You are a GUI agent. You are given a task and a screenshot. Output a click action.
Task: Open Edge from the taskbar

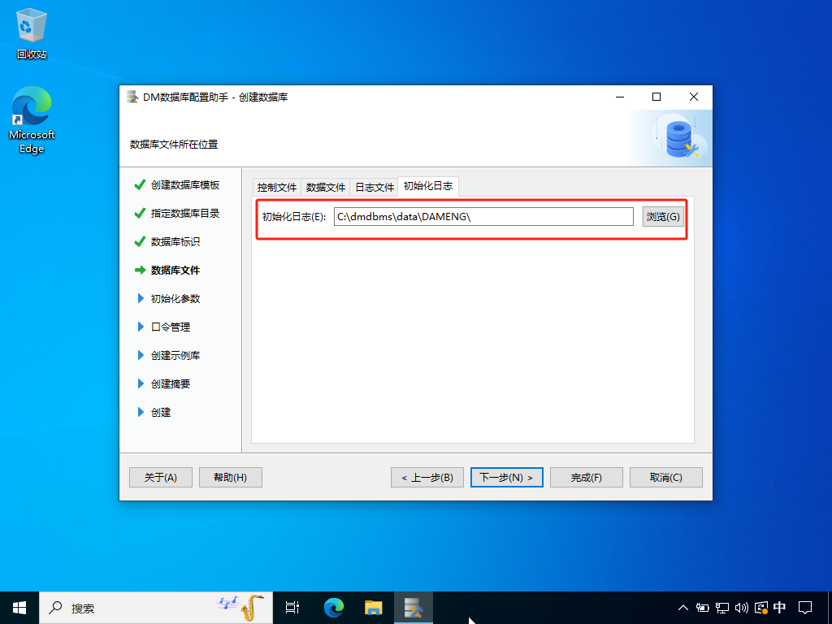334,608
